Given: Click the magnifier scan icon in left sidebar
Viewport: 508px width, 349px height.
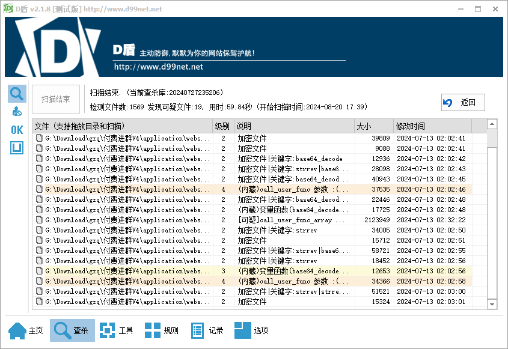Looking at the screenshot, I should pos(17,94).
